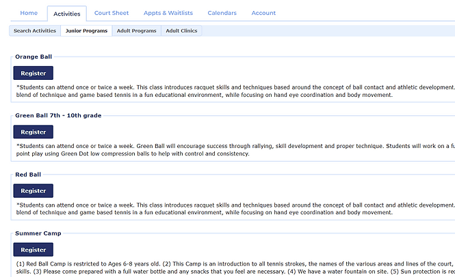Select the Search Activities sub-tab
The width and height of the screenshot is (455, 277).
coord(35,31)
